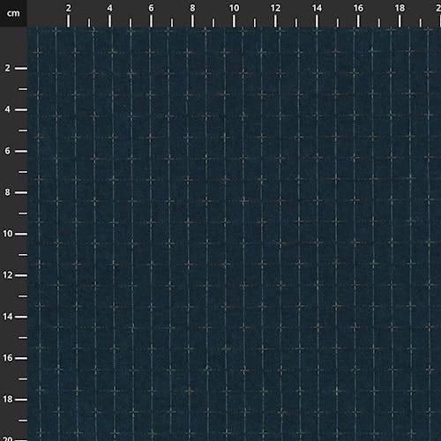441x441 pixels.
Task: Click the 6 mark on the horizontal ruler
Action: coord(151,8)
